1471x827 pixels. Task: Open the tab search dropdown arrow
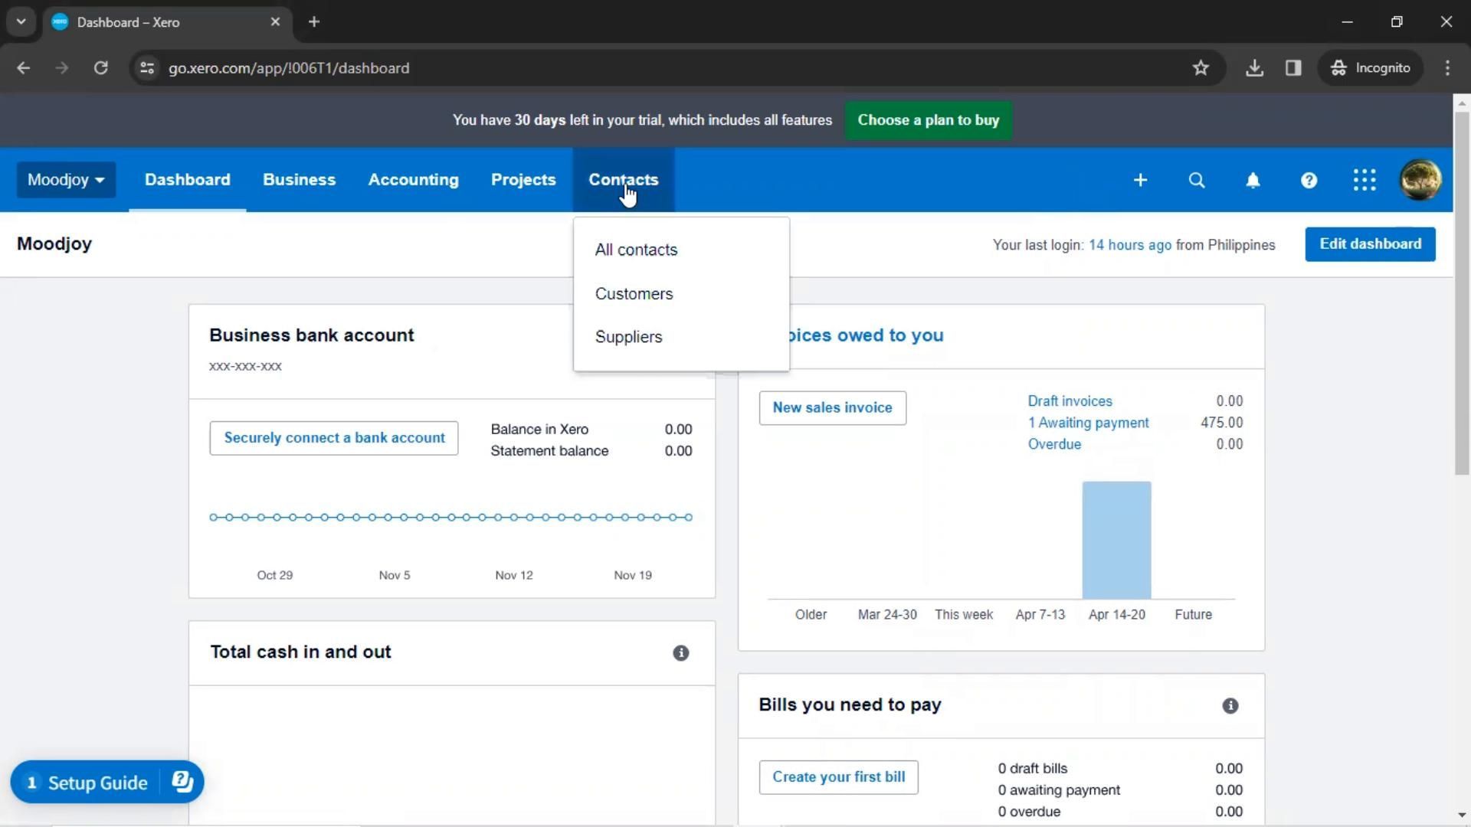[21, 21]
